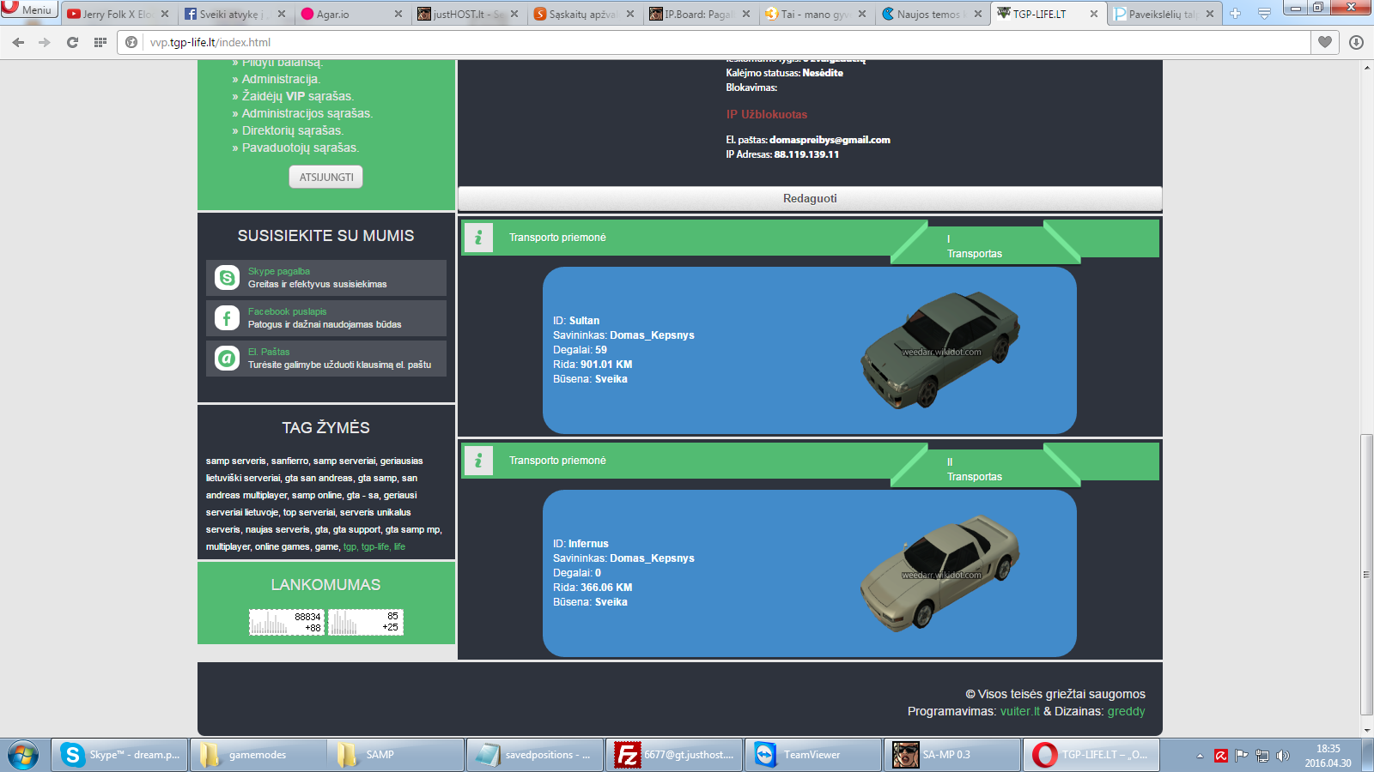Viewport: 1374px width, 772px height.
Task: Reload the page with refresh icon
Action: 72,42
